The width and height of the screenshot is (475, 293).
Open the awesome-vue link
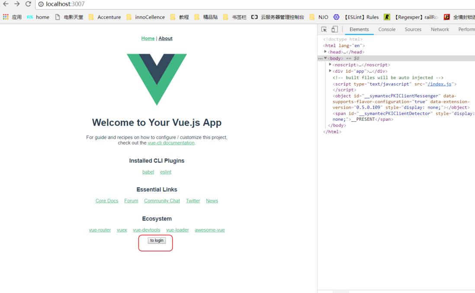(210, 230)
